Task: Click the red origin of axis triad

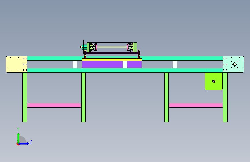Action: pyautogui.click(x=18, y=144)
